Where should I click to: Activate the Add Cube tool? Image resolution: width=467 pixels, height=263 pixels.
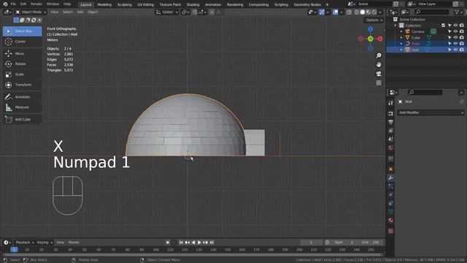(x=23, y=119)
